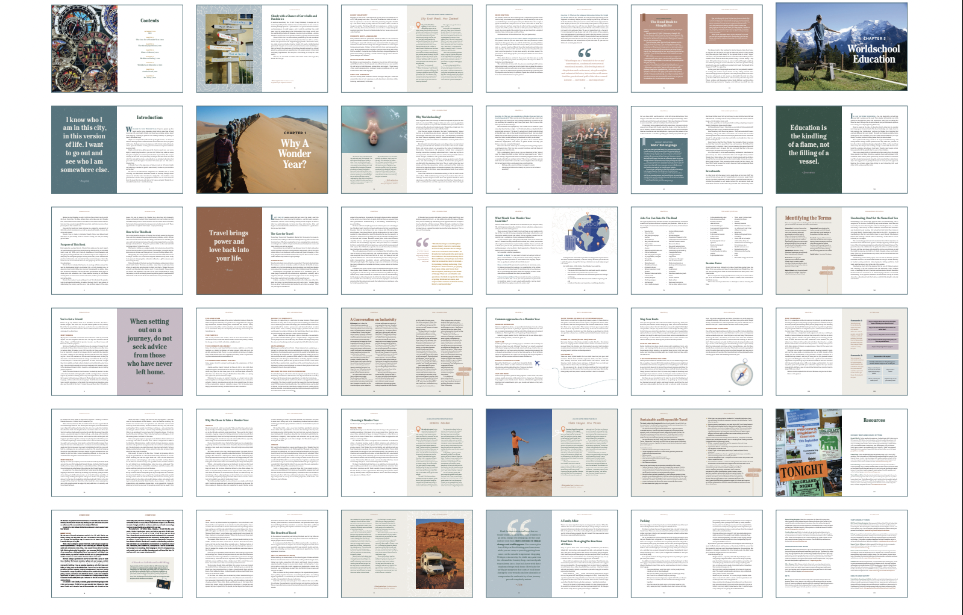Image resolution: width=963 pixels, height=615 pixels.
Task: Open the 'Map Your Route' spread with compass
Action: click(x=697, y=352)
